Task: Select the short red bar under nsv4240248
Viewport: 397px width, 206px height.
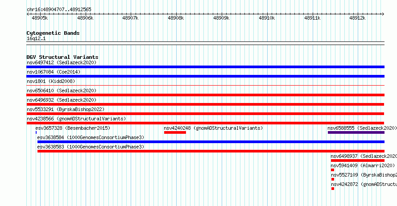Action: click(175, 132)
